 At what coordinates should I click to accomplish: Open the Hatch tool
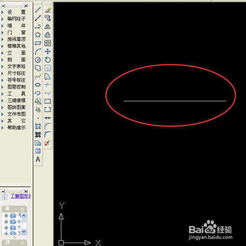pos(38,126)
